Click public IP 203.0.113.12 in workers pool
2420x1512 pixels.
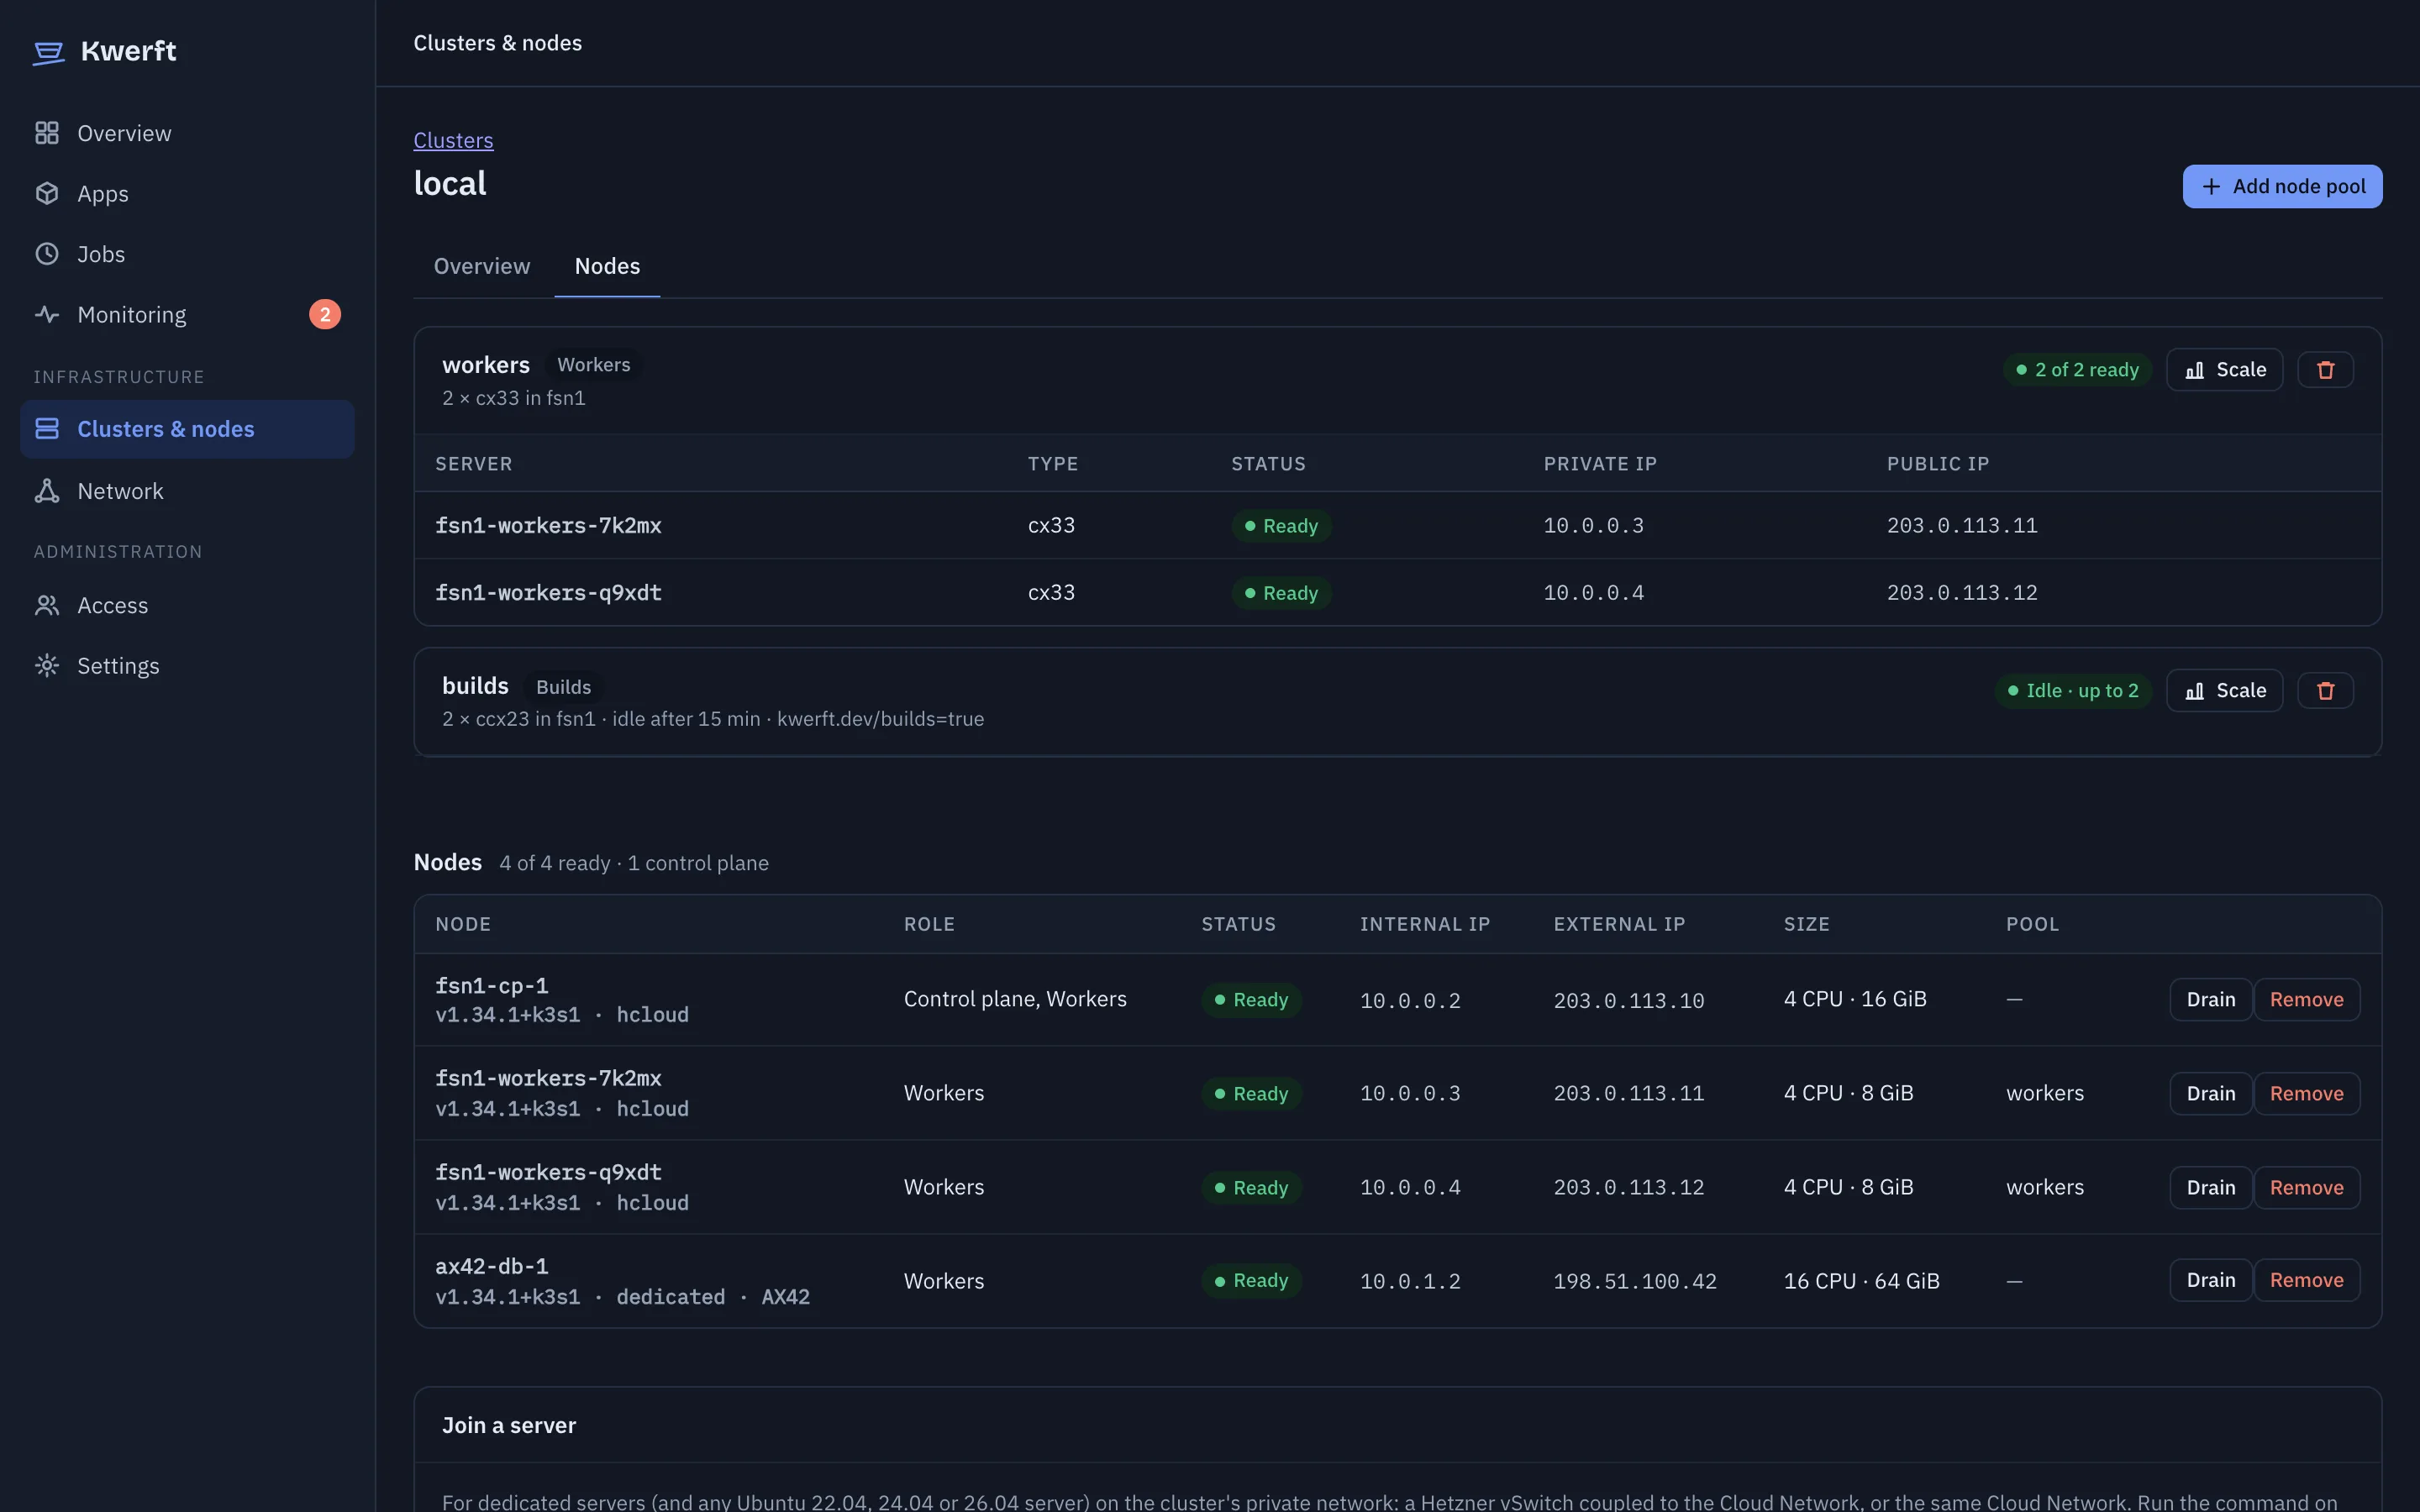point(1962,593)
